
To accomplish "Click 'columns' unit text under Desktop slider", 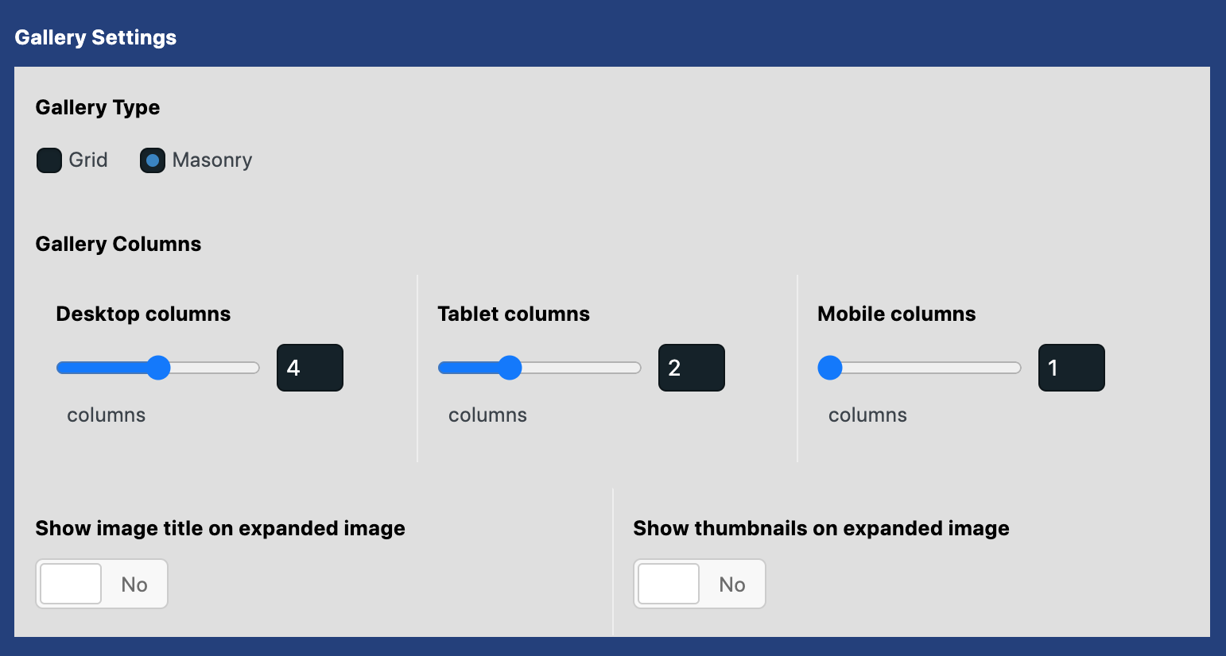I will [107, 415].
